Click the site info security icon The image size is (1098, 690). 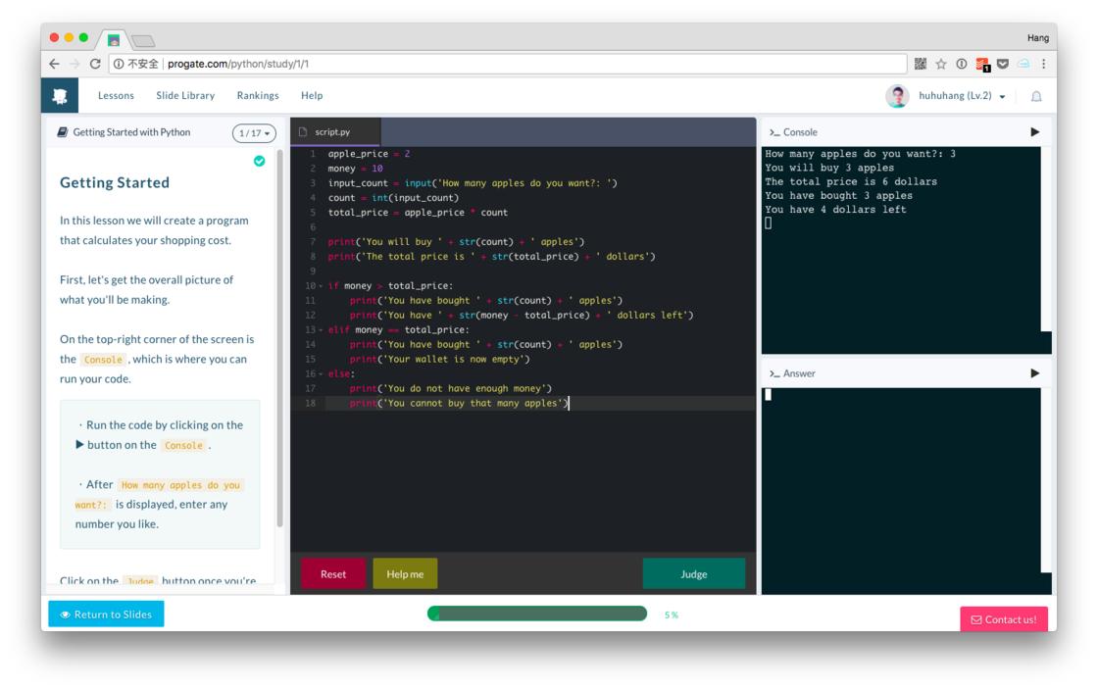119,64
